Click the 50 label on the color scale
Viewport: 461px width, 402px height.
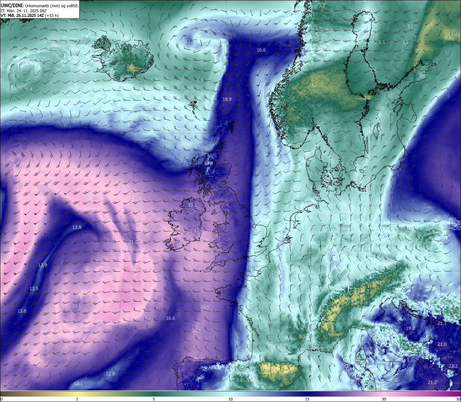click(458, 399)
